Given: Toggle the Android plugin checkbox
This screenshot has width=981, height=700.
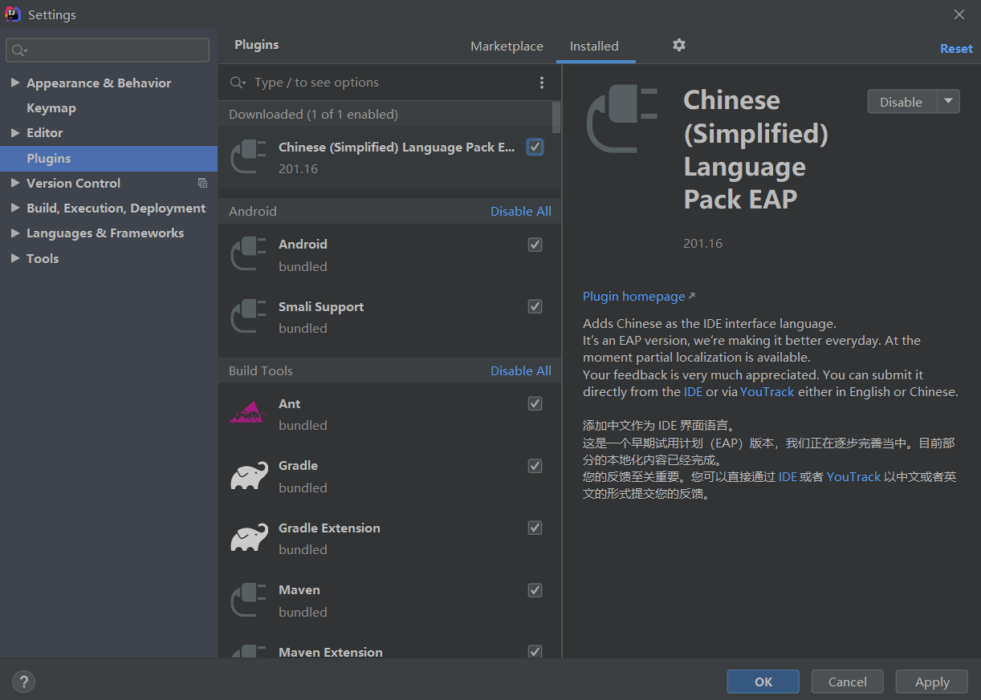Looking at the screenshot, I should point(535,245).
